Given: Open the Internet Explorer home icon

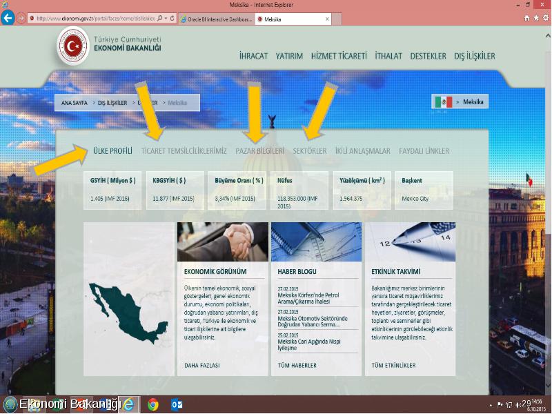Looking at the screenshot, I should pos(527,18).
